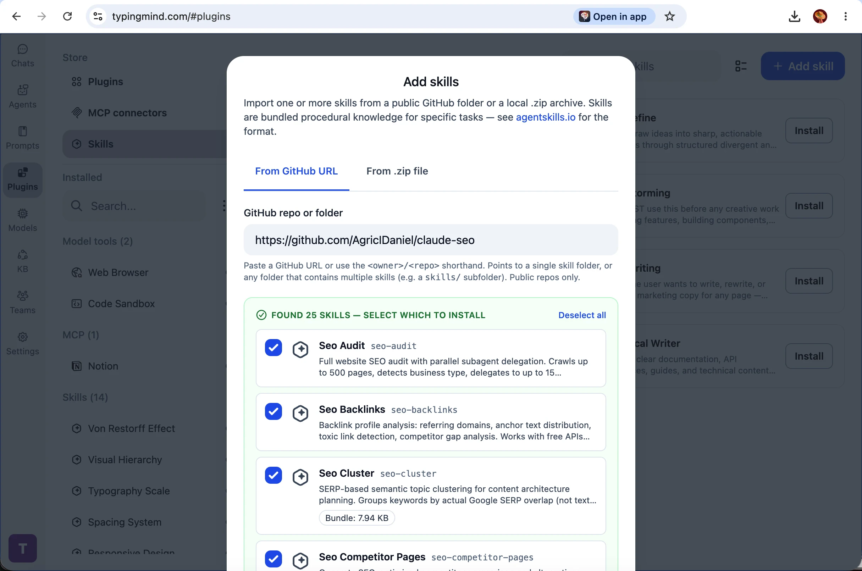Click the 'Model tools (2)' heading
Image resolution: width=862 pixels, height=571 pixels.
[98, 242]
